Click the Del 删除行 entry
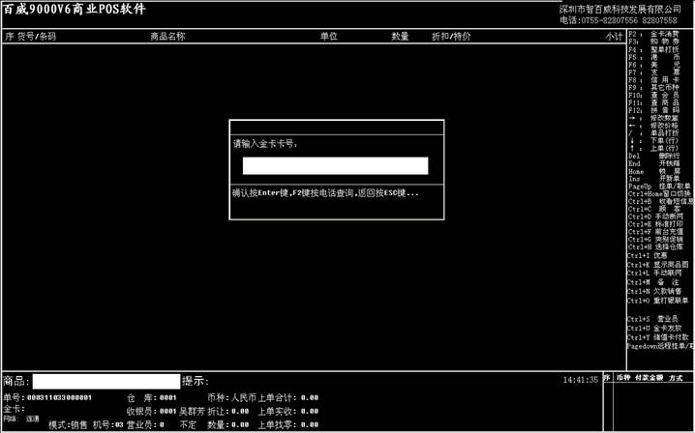695x433 pixels. [653, 156]
